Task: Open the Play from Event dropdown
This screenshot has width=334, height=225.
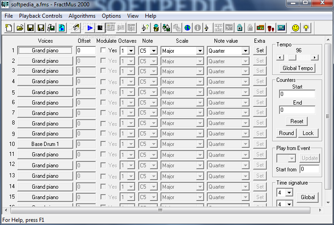Action: coord(292,158)
